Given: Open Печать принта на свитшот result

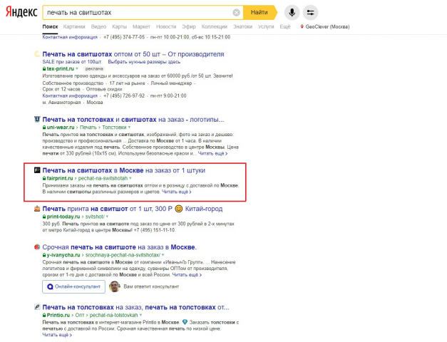Looking at the screenshot, I should 133,209.
